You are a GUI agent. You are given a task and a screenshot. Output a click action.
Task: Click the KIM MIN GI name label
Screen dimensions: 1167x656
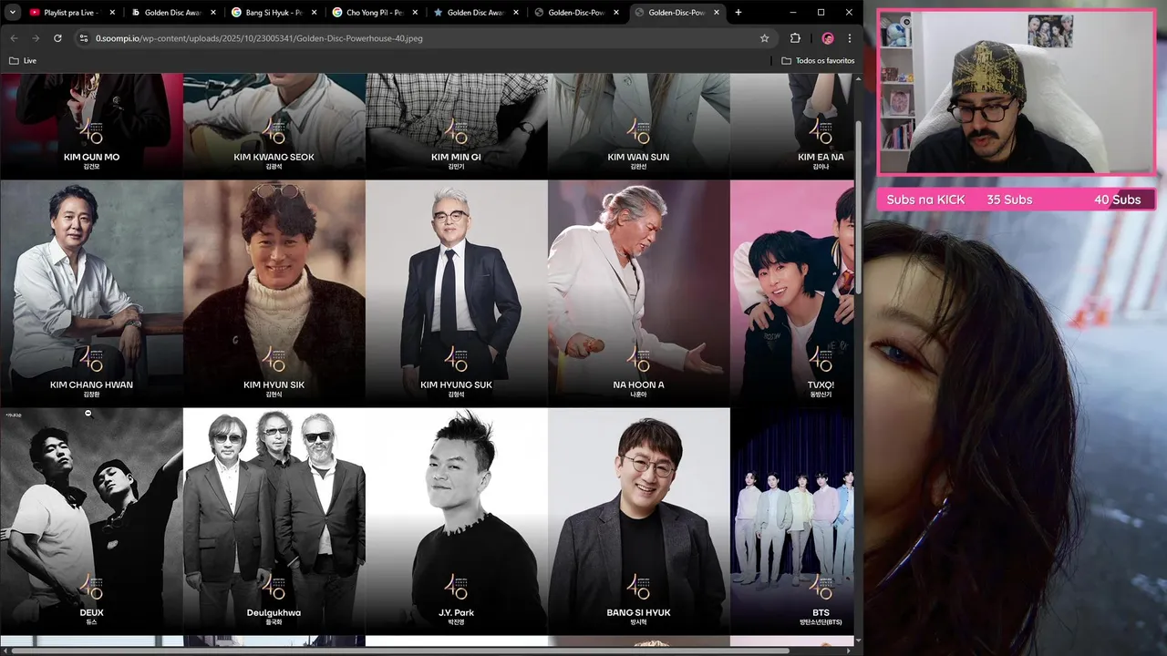[x=456, y=157]
